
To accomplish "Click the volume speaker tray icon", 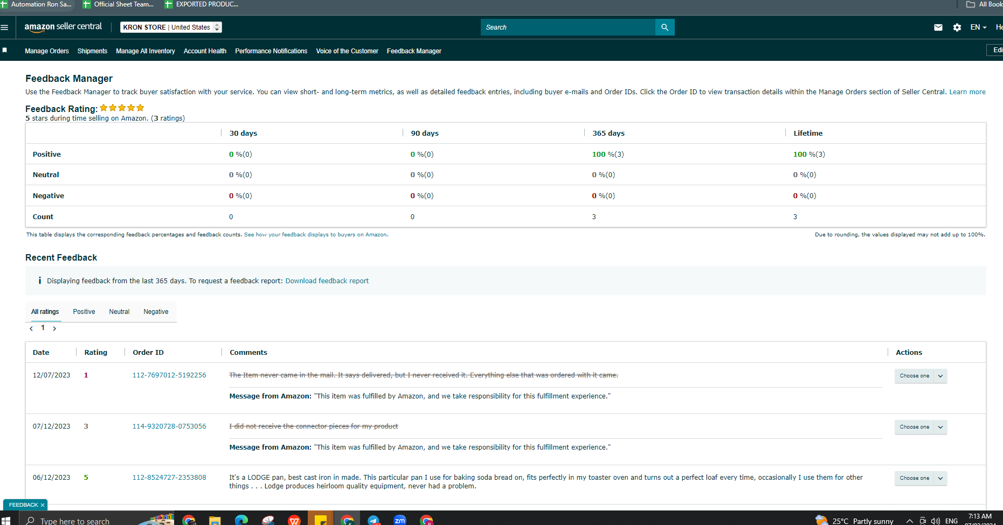I will tap(935, 521).
